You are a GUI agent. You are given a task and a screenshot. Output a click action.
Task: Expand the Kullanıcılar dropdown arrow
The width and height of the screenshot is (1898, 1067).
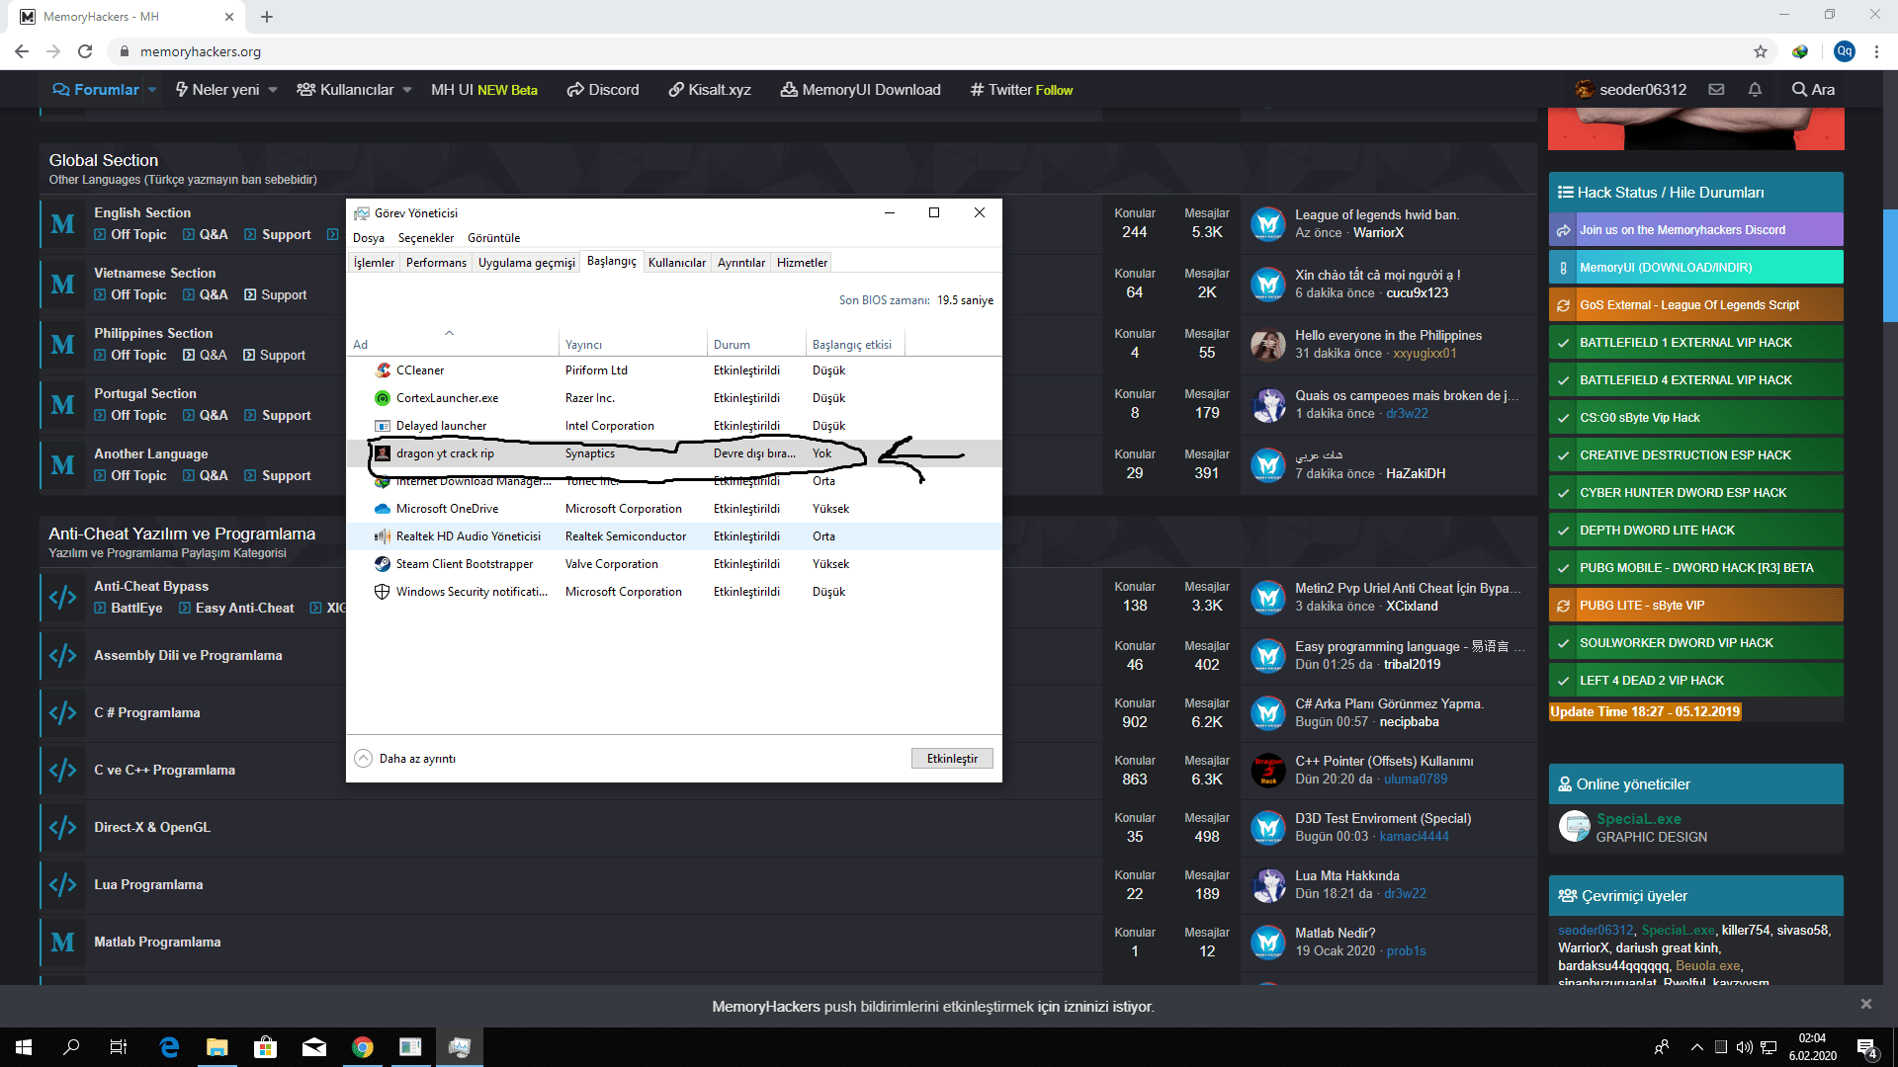407,90
